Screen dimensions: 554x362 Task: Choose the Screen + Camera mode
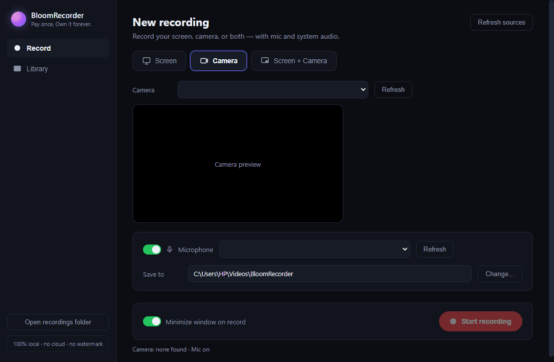pos(294,61)
